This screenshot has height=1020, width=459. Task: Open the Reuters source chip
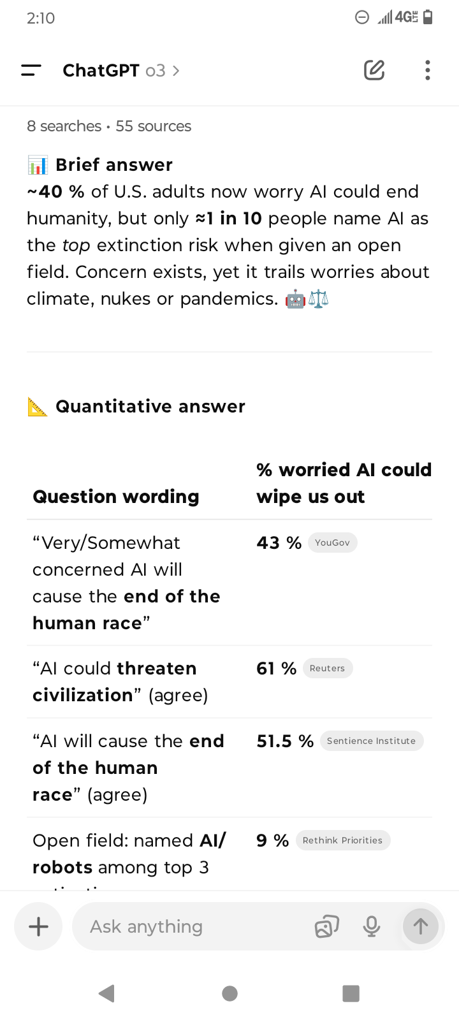click(x=327, y=668)
